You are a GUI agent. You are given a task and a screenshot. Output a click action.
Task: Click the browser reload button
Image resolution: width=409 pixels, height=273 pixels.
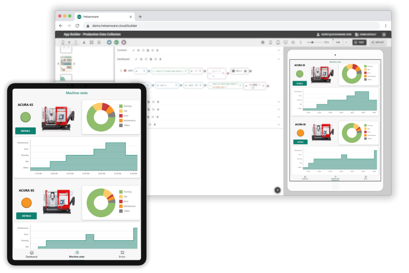pos(77,26)
